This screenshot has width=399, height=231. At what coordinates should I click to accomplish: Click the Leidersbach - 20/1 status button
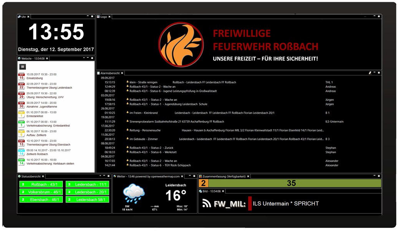click(87, 192)
